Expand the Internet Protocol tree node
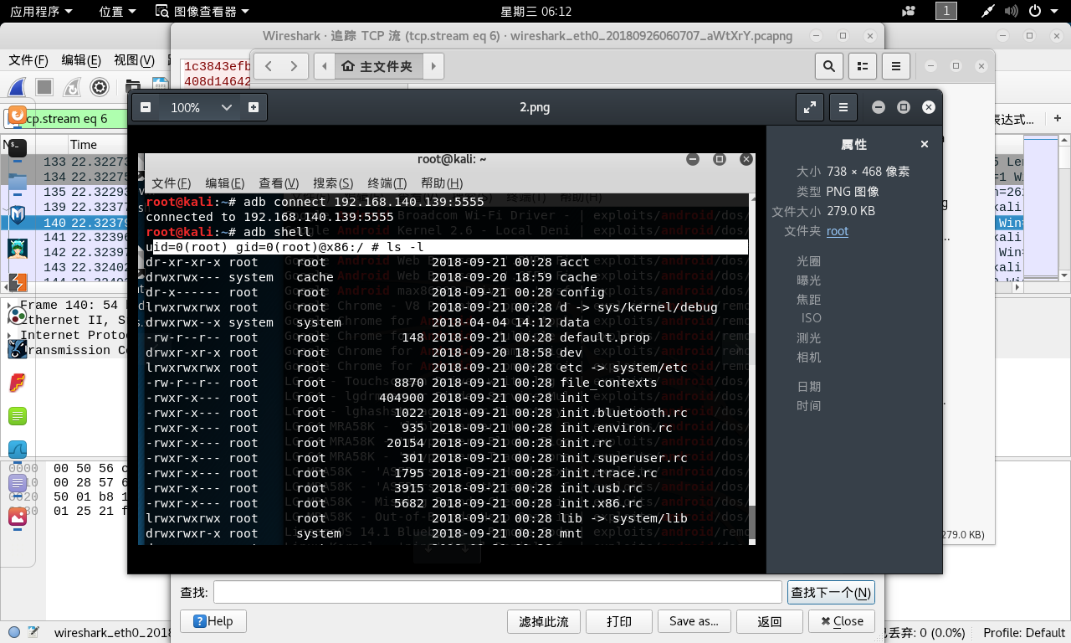The height and width of the screenshot is (643, 1071). pyautogui.click(x=12, y=336)
